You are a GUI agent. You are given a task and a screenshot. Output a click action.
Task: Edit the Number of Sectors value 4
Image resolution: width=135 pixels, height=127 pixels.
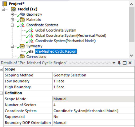[x=93, y=105]
